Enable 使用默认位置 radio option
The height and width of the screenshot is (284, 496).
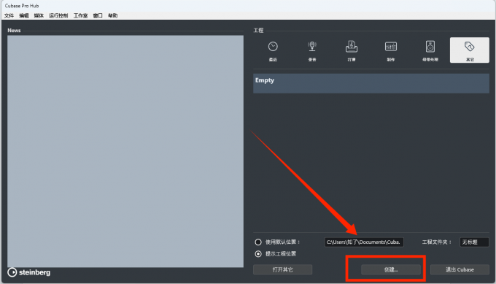[258, 242]
